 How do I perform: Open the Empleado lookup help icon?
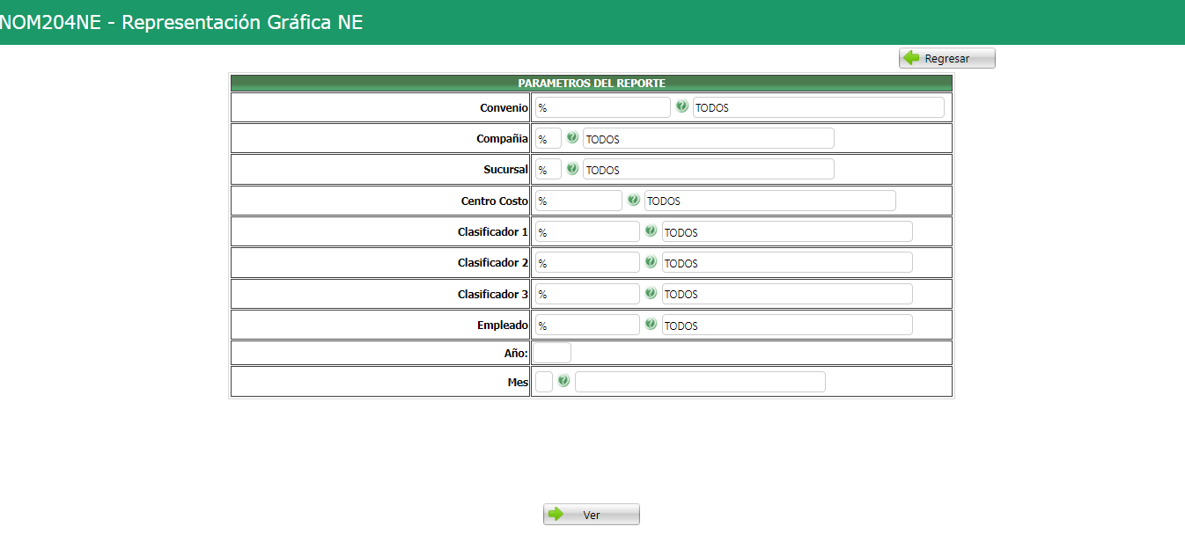651,324
